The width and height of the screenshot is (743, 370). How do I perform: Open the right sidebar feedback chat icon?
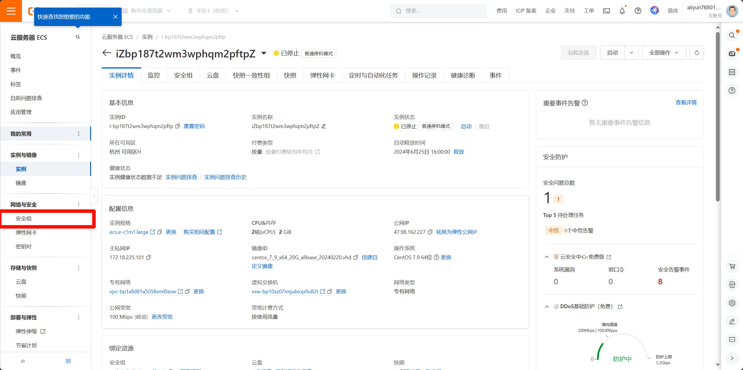732,340
